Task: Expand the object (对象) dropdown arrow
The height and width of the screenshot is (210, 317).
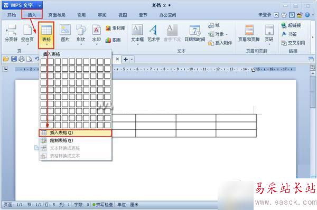Action: pos(227,34)
